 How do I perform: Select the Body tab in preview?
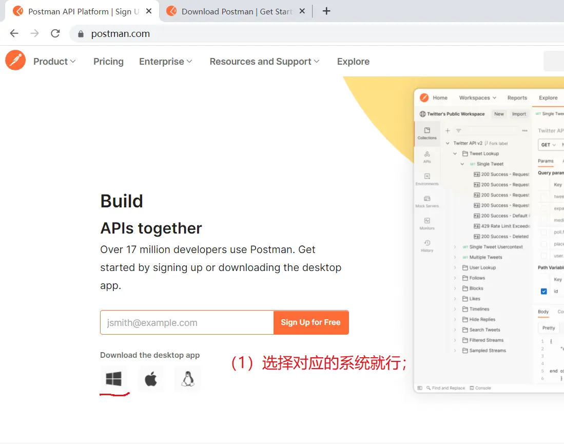(543, 312)
